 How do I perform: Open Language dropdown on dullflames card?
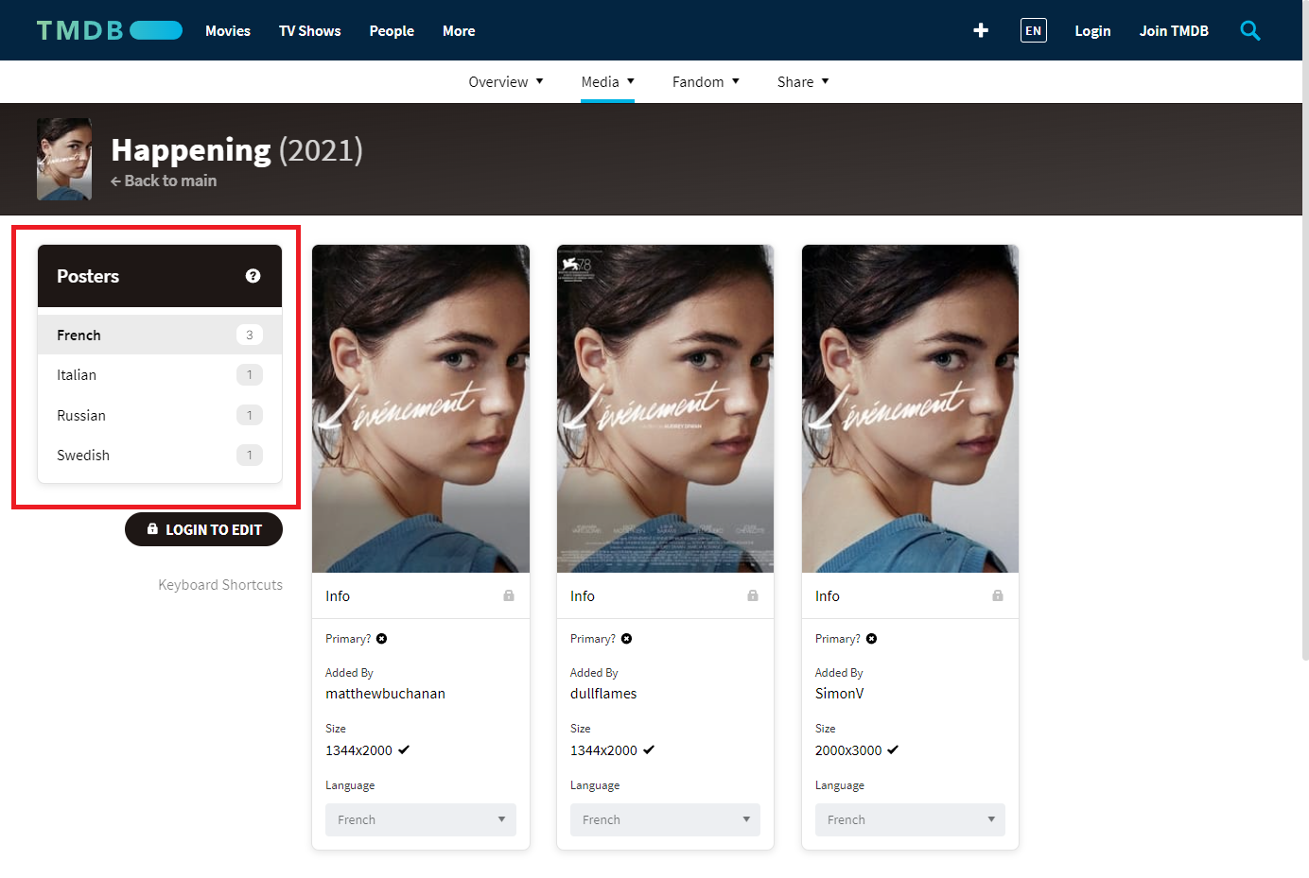[x=665, y=819]
